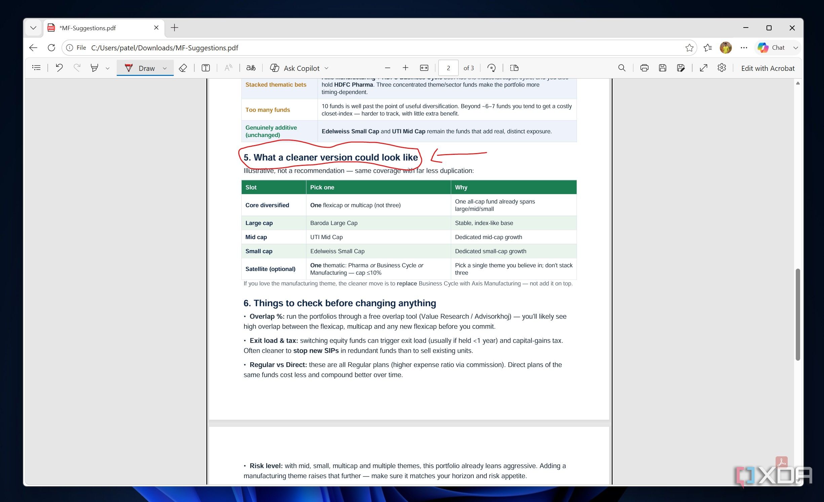Screen dimensions: 824x502
Task: Zoom in on the PDF page
Action: click(x=405, y=68)
